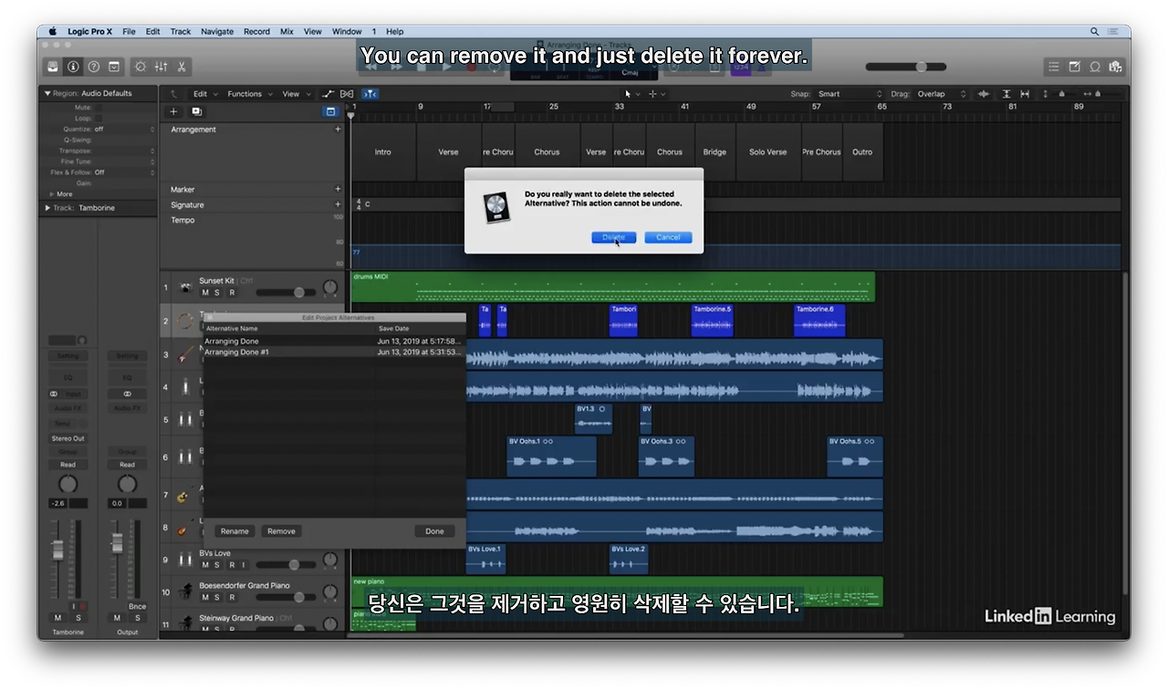Open Smart Controls dial icon
The width and height of the screenshot is (1168, 690).
(141, 67)
